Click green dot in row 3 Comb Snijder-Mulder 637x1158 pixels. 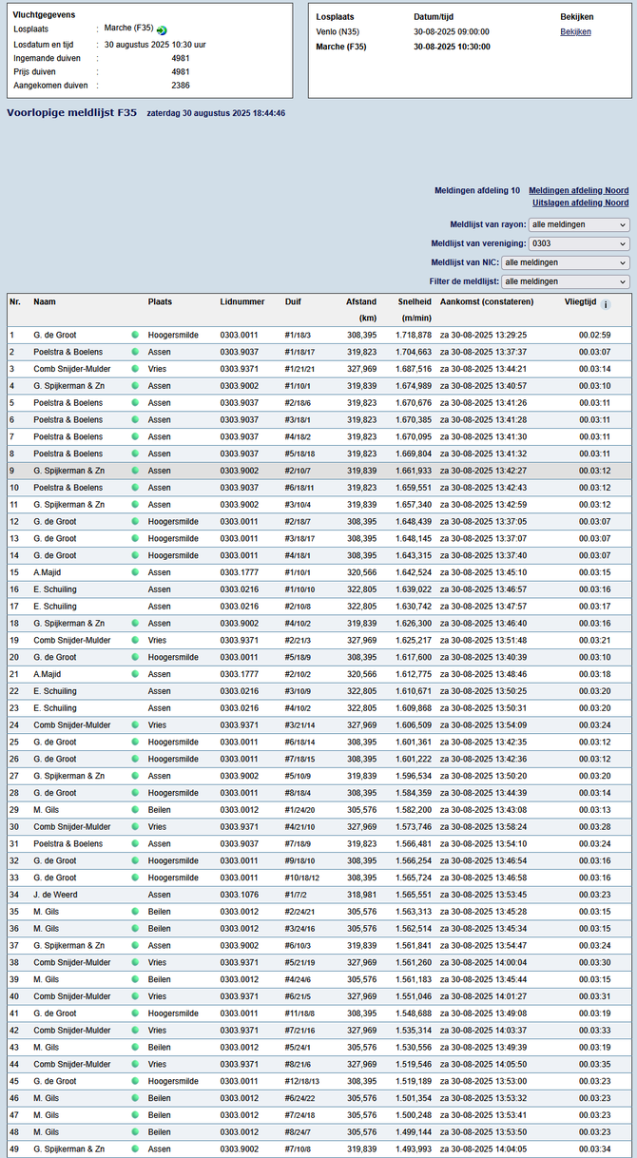click(135, 369)
